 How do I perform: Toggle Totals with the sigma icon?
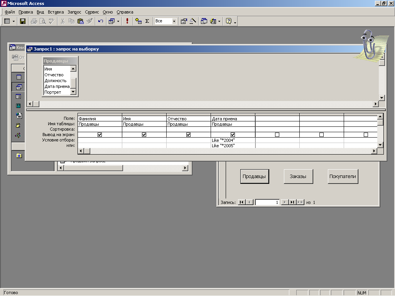tap(147, 21)
